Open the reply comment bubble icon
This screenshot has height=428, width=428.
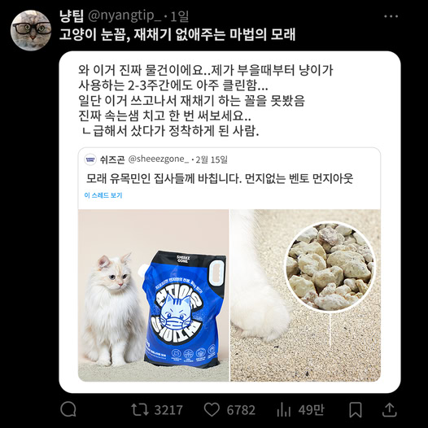pos(68,409)
